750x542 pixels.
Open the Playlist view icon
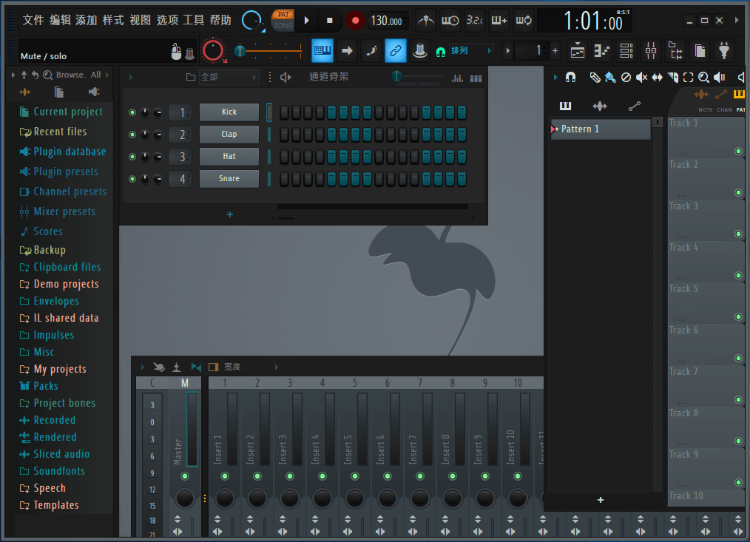click(x=578, y=50)
